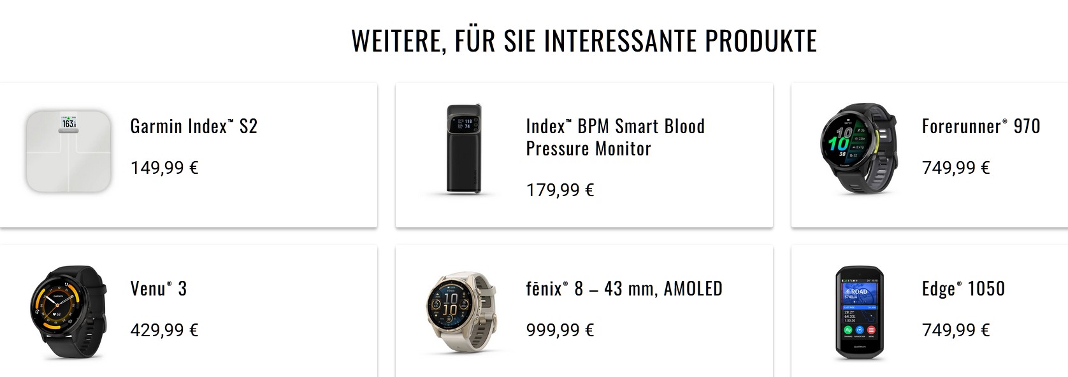Open the Garmin Index S2 product title
The height and width of the screenshot is (377, 1068).
194,126
